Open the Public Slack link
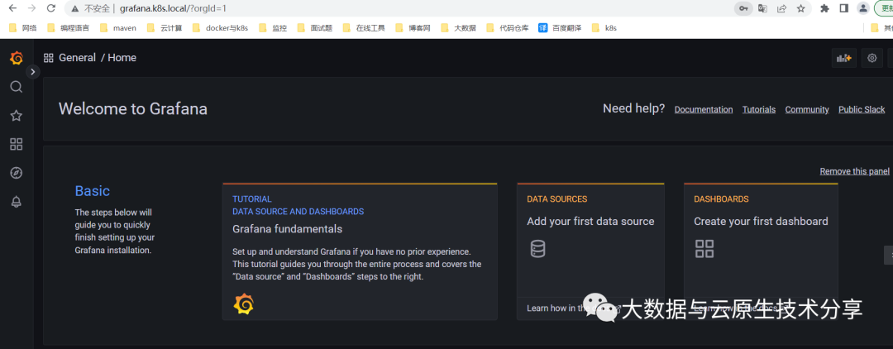The height and width of the screenshot is (349, 893). pos(862,109)
